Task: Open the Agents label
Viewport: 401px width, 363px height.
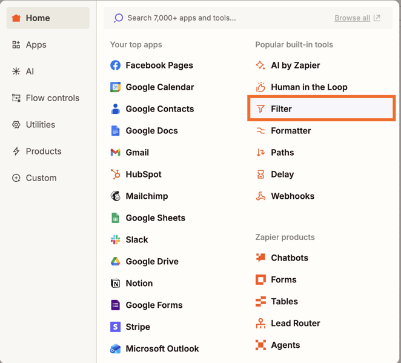Action: click(285, 345)
